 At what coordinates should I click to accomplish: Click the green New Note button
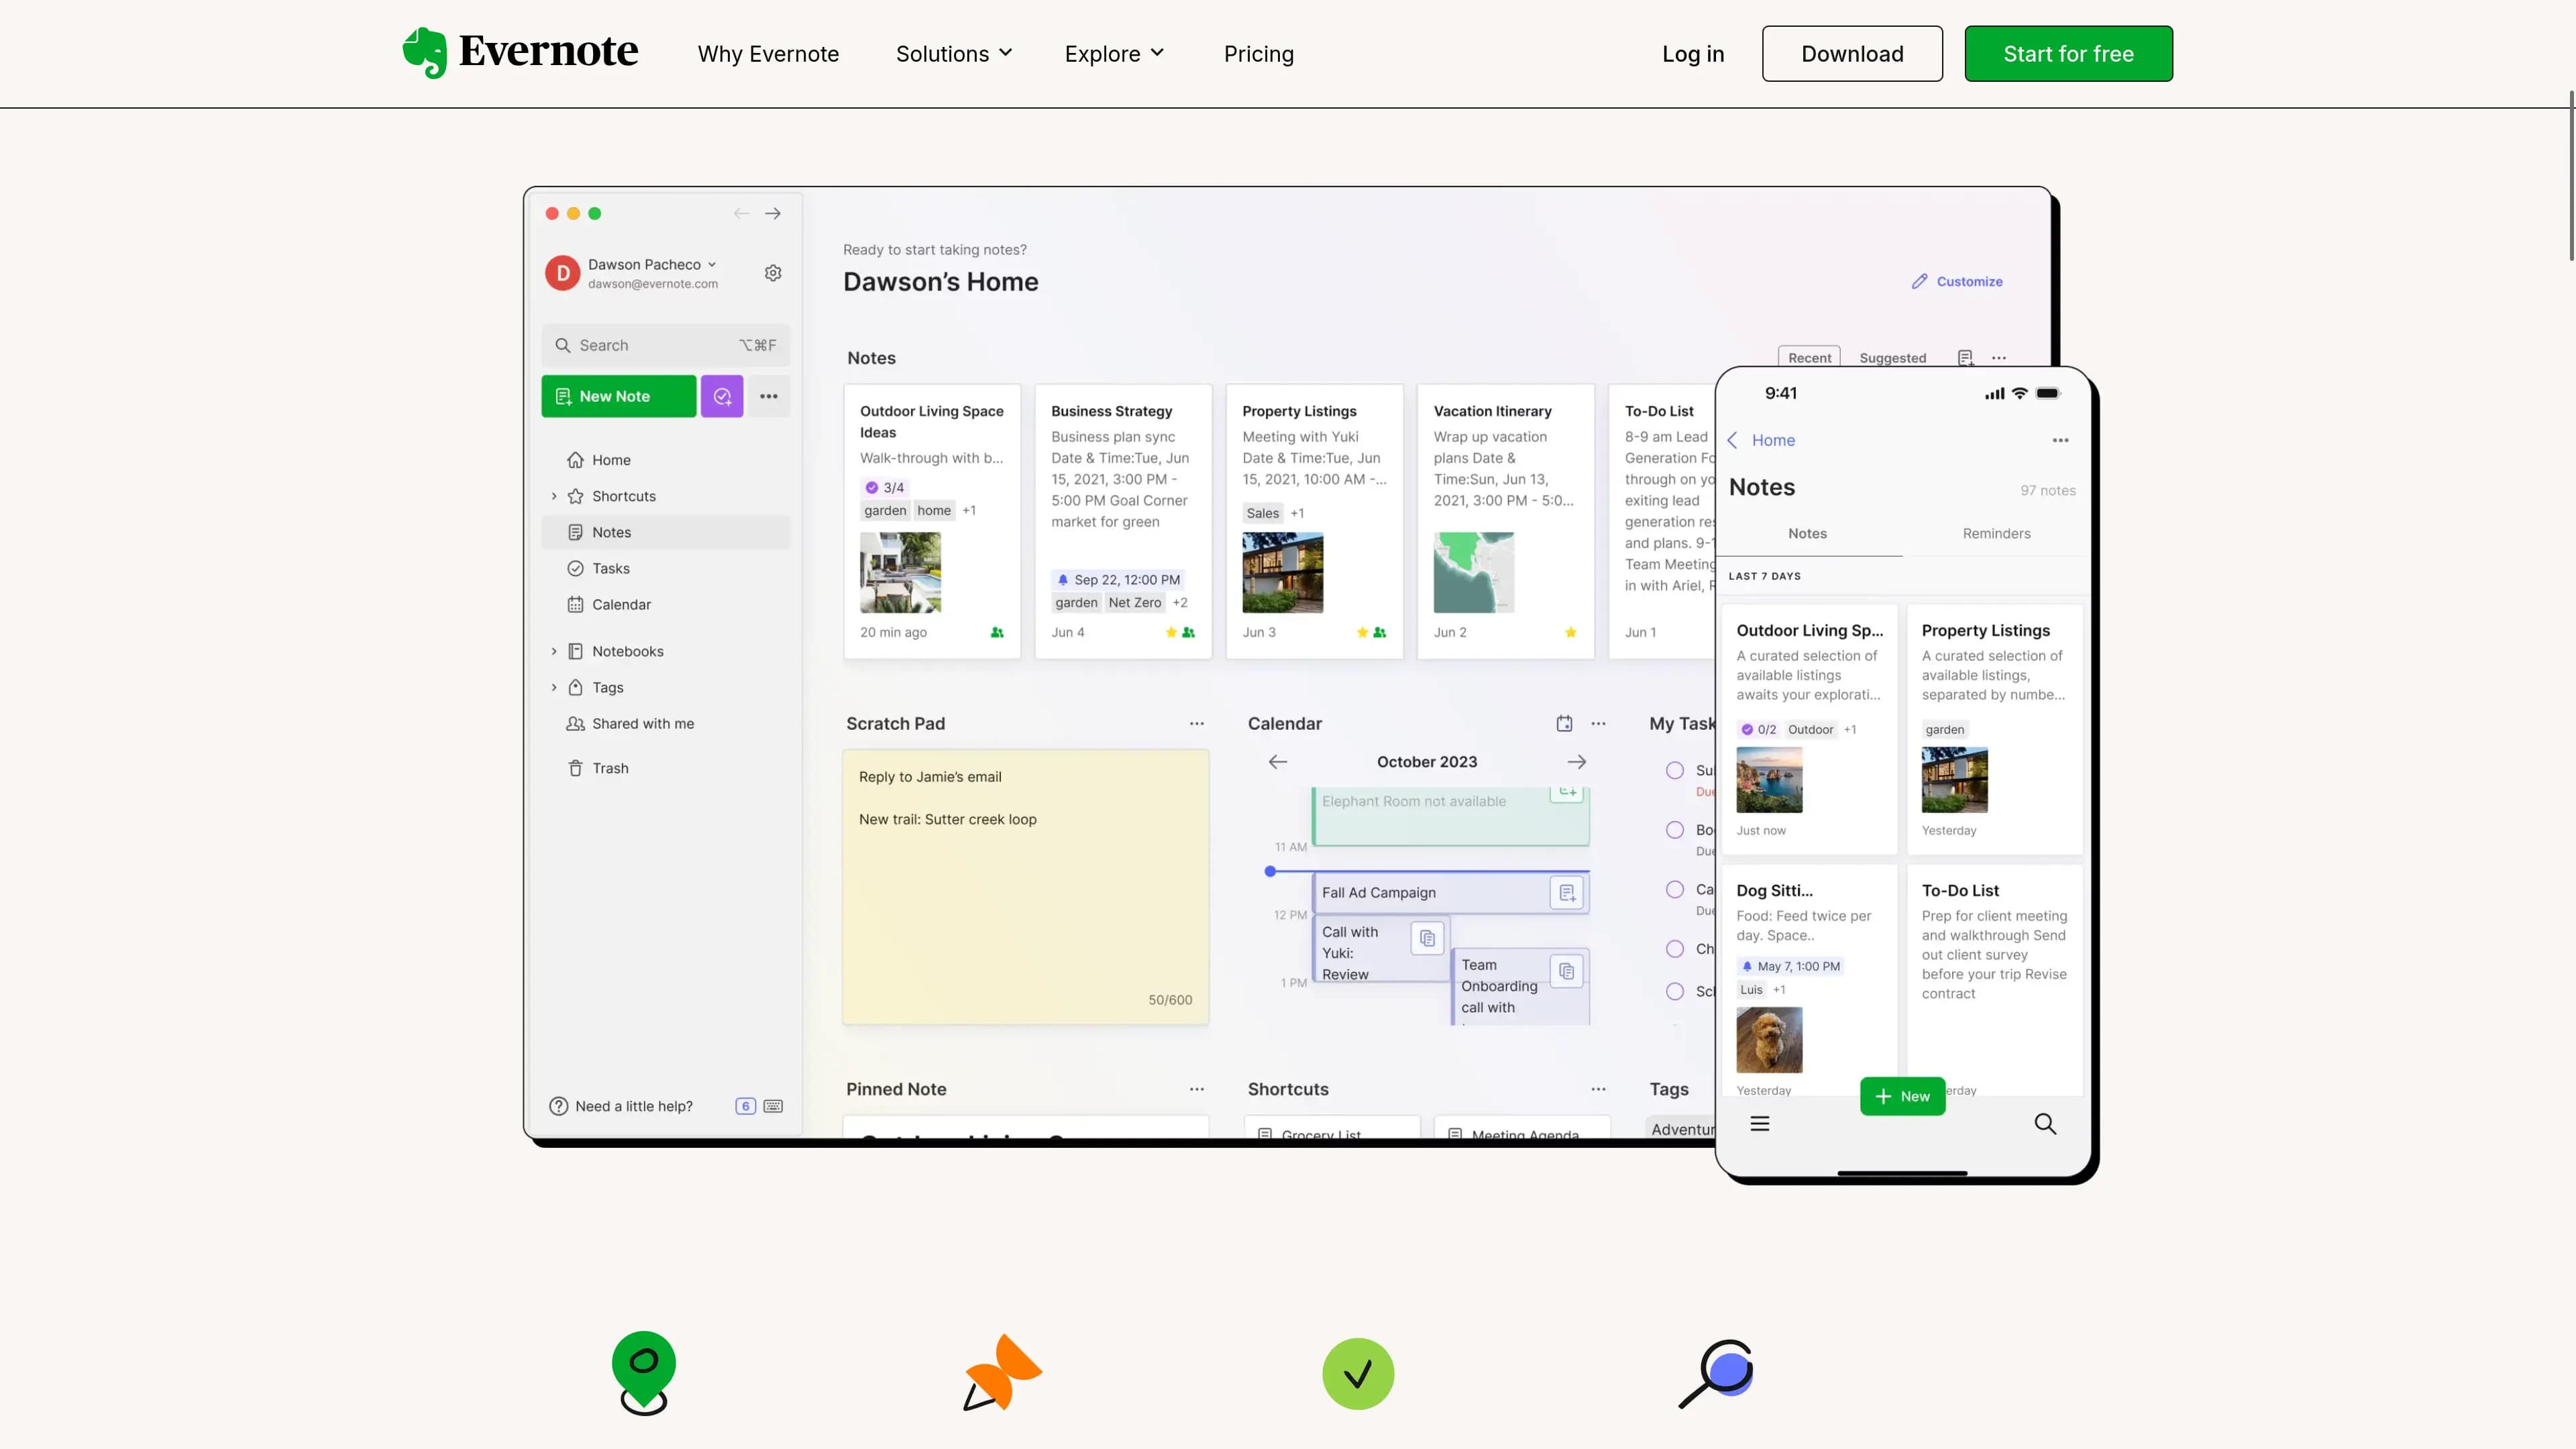pyautogui.click(x=618, y=396)
